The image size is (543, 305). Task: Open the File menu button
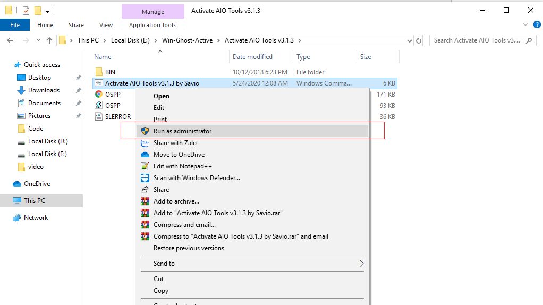[x=15, y=25]
